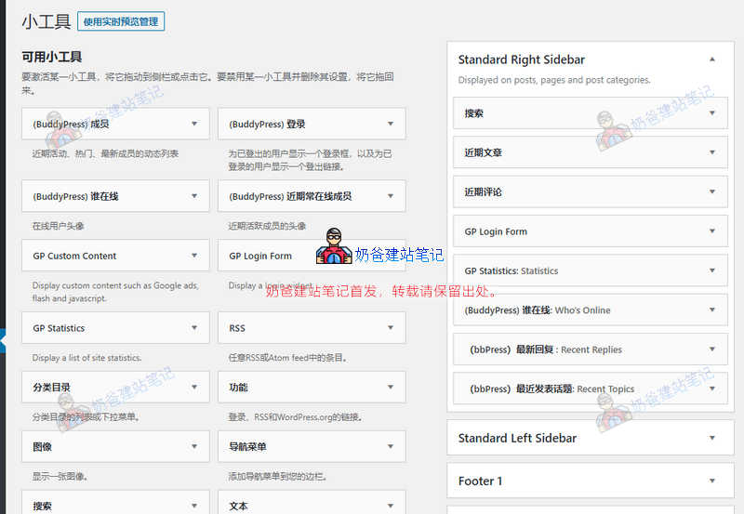Expand the Who's Online widget arrow
Image resolution: width=744 pixels, height=514 pixels.
click(712, 310)
